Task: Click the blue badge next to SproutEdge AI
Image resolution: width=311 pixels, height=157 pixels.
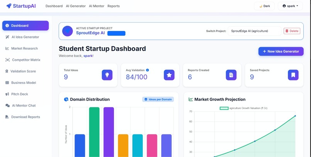Action: (117, 33)
